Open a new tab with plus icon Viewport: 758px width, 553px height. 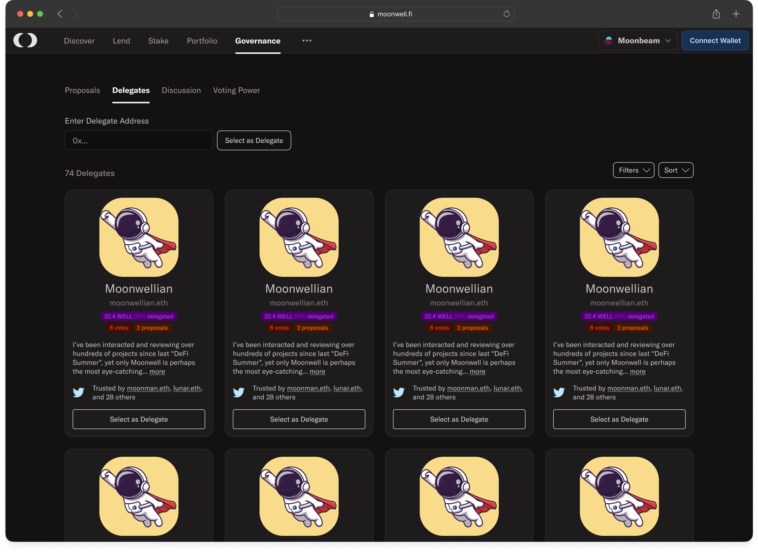coord(736,14)
